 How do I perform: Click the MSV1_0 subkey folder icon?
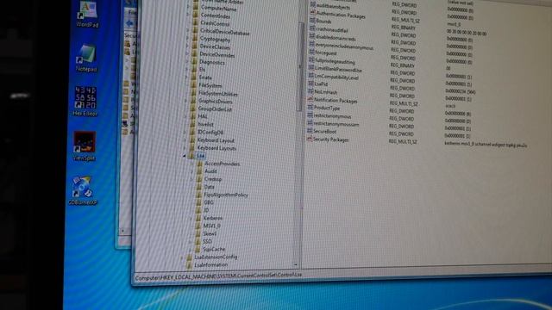pos(198,226)
